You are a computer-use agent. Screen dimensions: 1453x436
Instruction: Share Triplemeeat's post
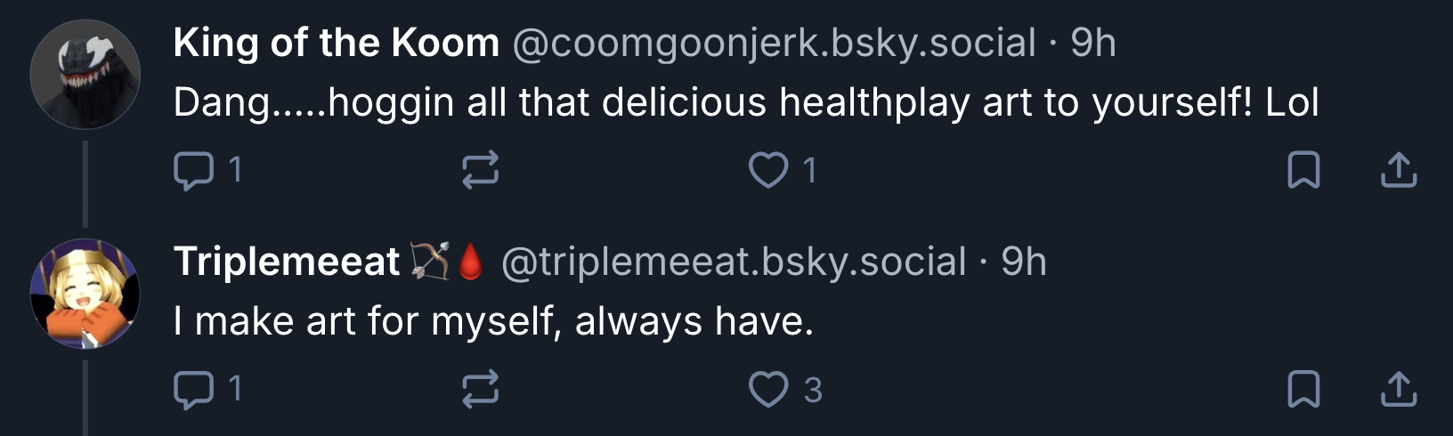click(x=1398, y=389)
